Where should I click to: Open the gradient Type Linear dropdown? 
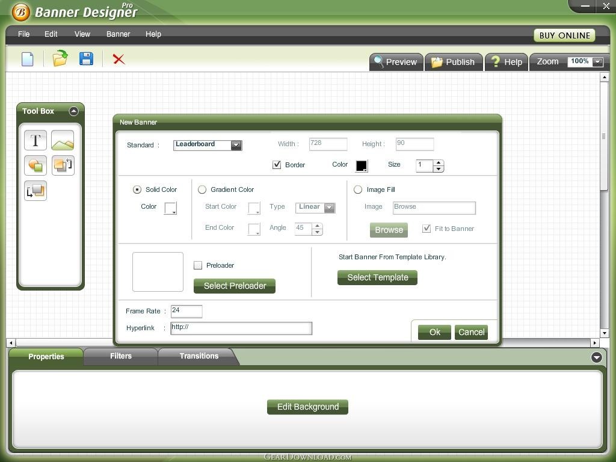point(330,208)
